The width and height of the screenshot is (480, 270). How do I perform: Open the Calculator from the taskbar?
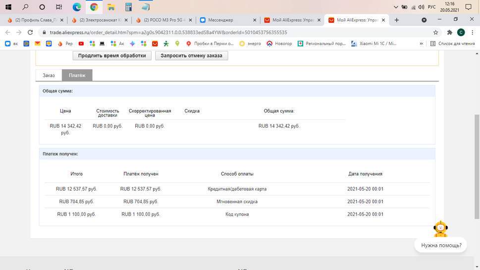click(128, 7)
